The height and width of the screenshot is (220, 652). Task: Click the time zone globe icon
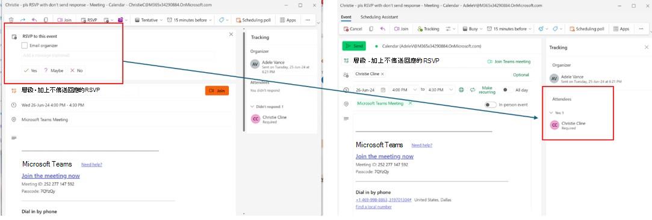[x=461, y=90]
